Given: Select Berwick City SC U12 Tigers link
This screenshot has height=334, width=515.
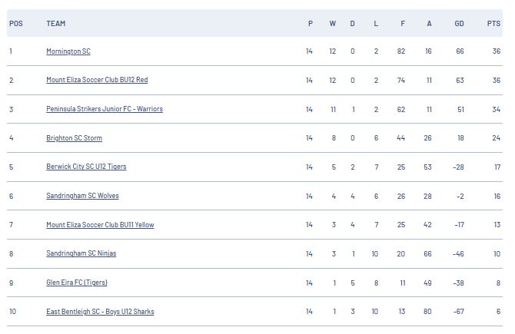Looking at the screenshot, I should point(86,167).
